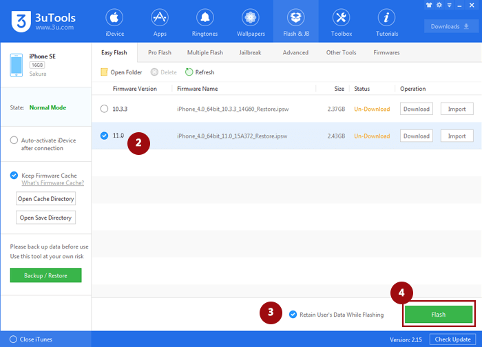Screen dimensions: 482x347
Task: Open the Tutorials section
Action: pos(386,21)
